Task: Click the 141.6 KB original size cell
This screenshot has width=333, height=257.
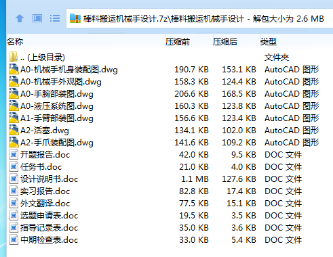Action: (x=191, y=143)
